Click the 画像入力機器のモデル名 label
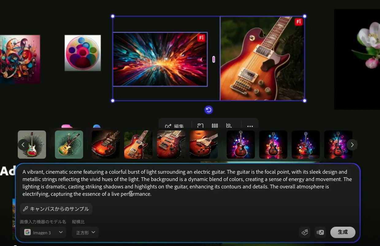The height and width of the screenshot is (246, 380). 43,221
